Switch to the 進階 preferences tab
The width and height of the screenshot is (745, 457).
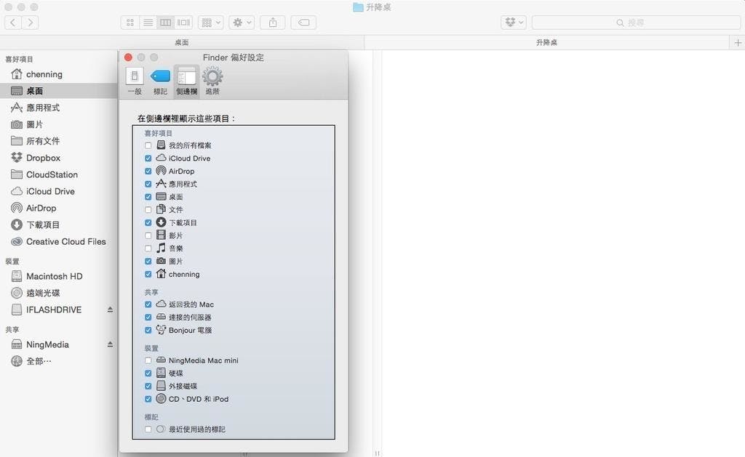click(x=212, y=81)
